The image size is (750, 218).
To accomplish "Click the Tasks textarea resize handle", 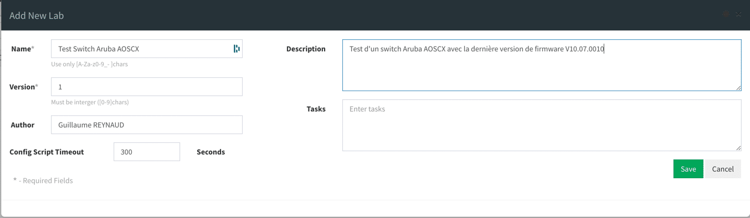I will pos(738,148).
